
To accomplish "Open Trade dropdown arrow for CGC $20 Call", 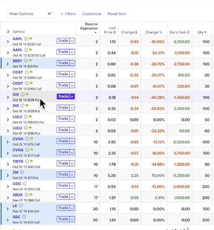I will pyautogui.click(x=72, y=185).
